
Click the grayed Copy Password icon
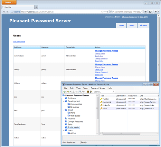[76, 92]
